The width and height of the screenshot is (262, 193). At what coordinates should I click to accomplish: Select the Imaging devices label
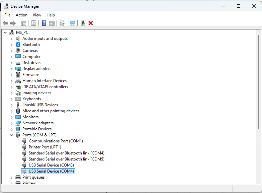point(37,93)
